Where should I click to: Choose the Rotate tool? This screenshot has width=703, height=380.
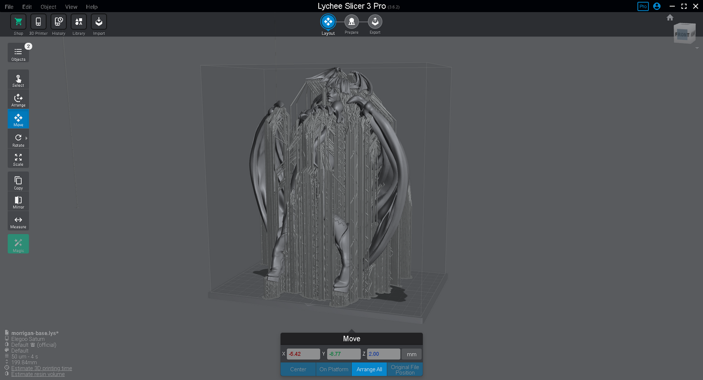click(x=18, y=139)
